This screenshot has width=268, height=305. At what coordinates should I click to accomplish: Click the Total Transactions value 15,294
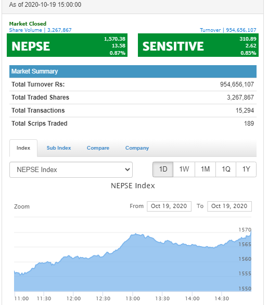[x=245, y=111]
